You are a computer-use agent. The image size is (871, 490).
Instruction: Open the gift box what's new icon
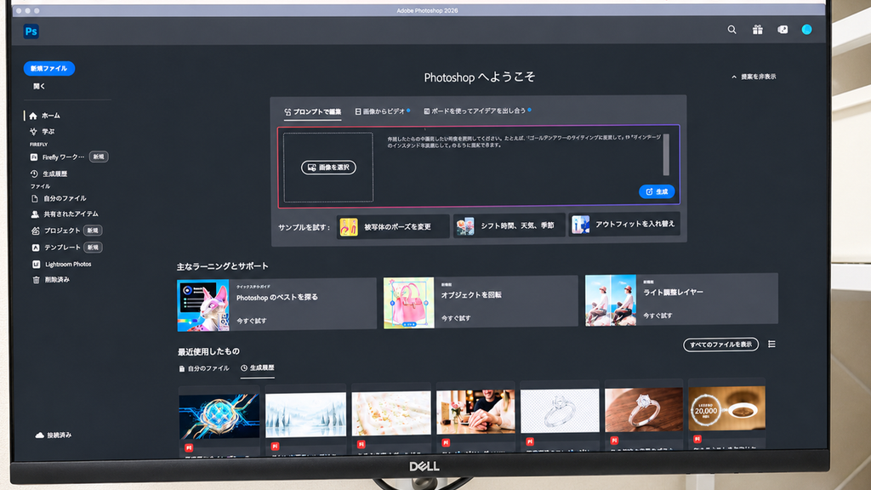point(757,30)
